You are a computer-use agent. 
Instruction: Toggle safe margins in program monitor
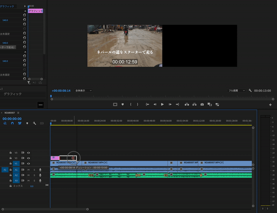click(115, 104)
